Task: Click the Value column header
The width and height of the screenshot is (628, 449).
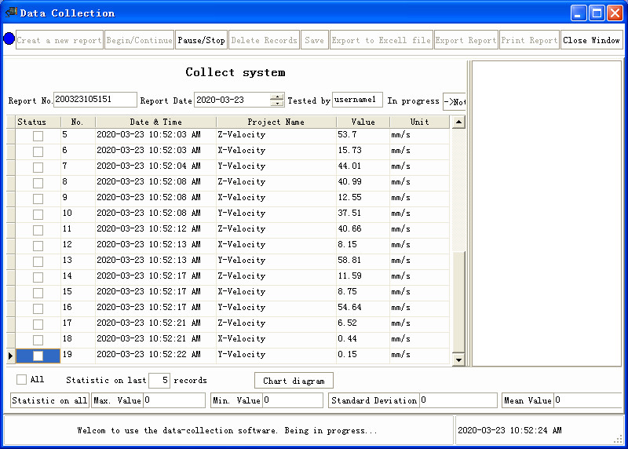Action: pyautogui.click(x=363, y=122)
